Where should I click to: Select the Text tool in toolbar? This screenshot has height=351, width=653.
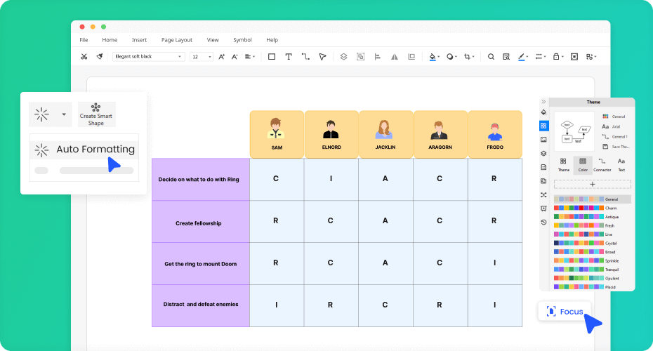[x=289, y=57]
